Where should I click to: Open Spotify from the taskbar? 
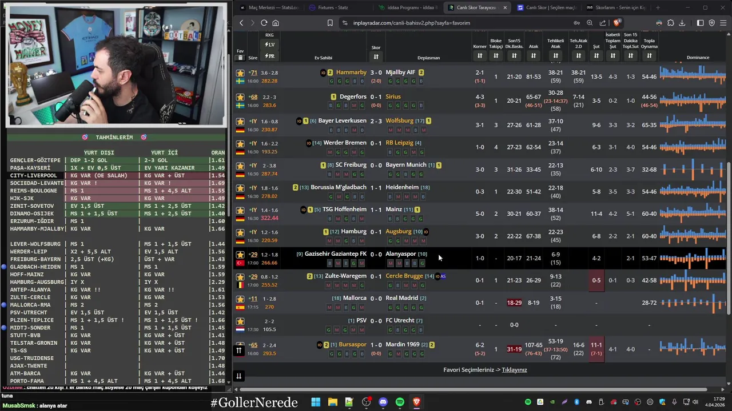(x=400, y=402)
